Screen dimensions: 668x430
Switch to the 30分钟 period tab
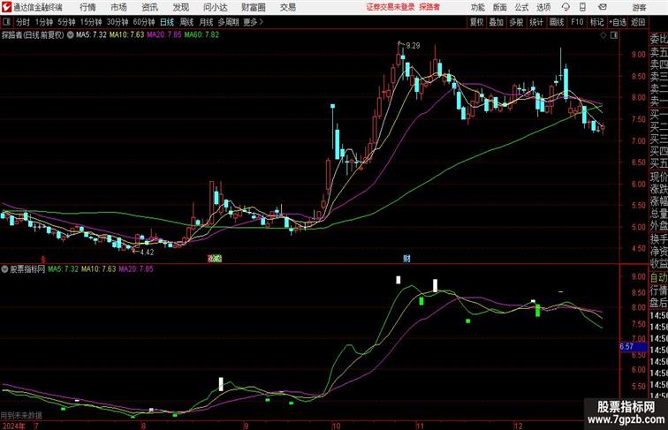(118, 22)
